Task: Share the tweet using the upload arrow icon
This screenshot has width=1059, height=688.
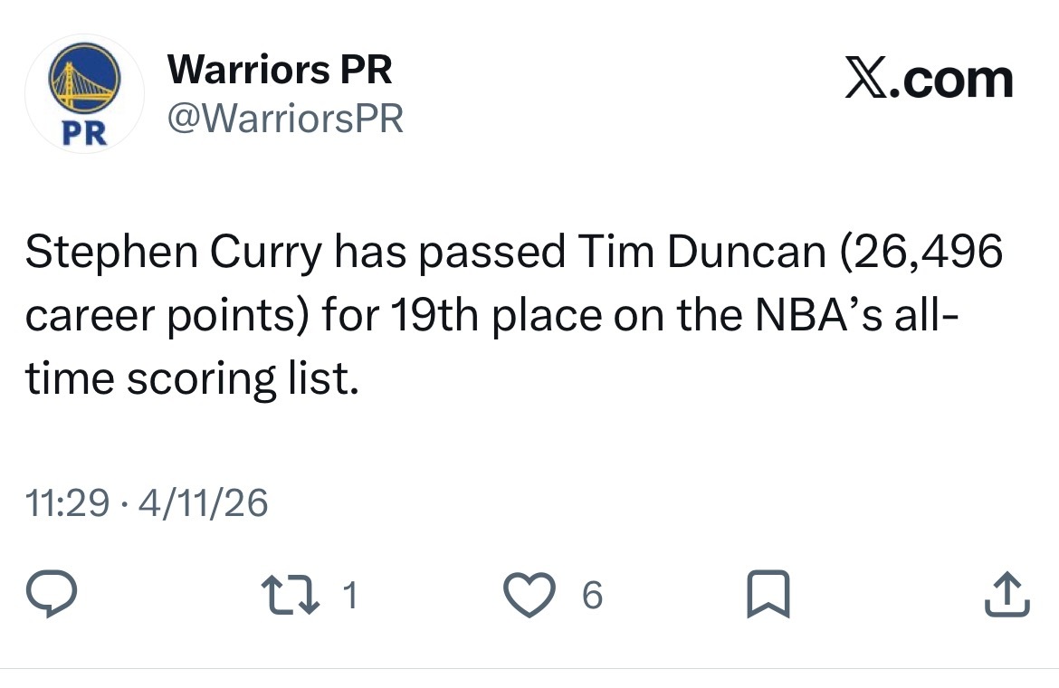Action: [1007, 596]
